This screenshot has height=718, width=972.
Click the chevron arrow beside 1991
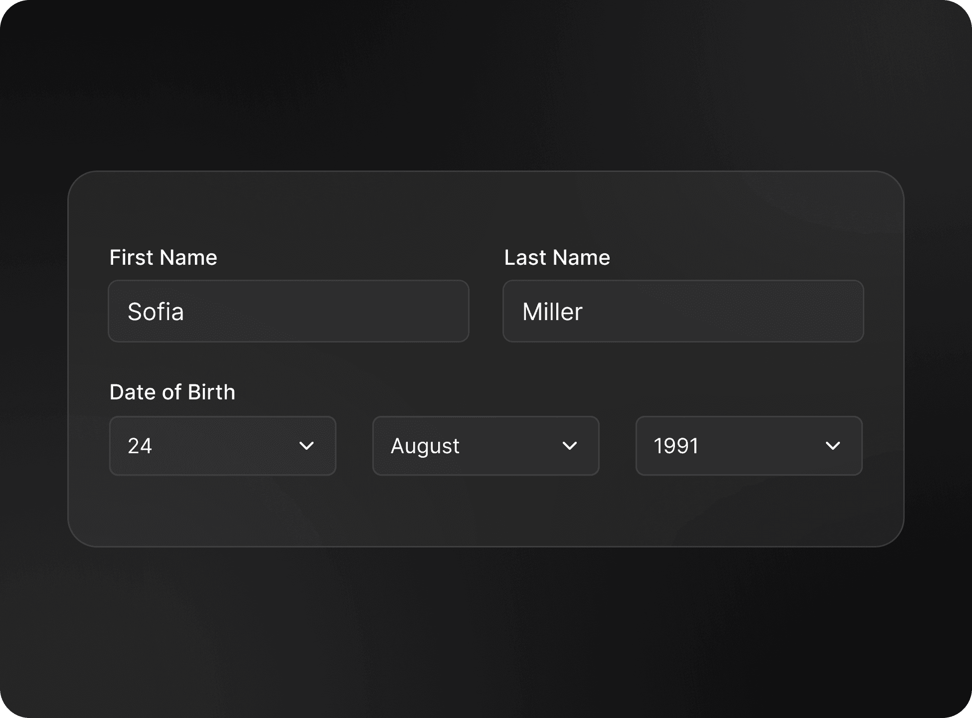833,446
